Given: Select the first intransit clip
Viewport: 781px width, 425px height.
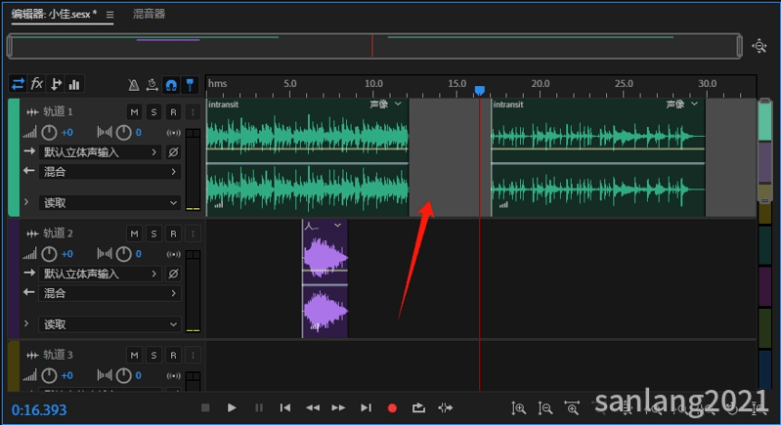Looking at the screenshot, I should tap(307, 157).
